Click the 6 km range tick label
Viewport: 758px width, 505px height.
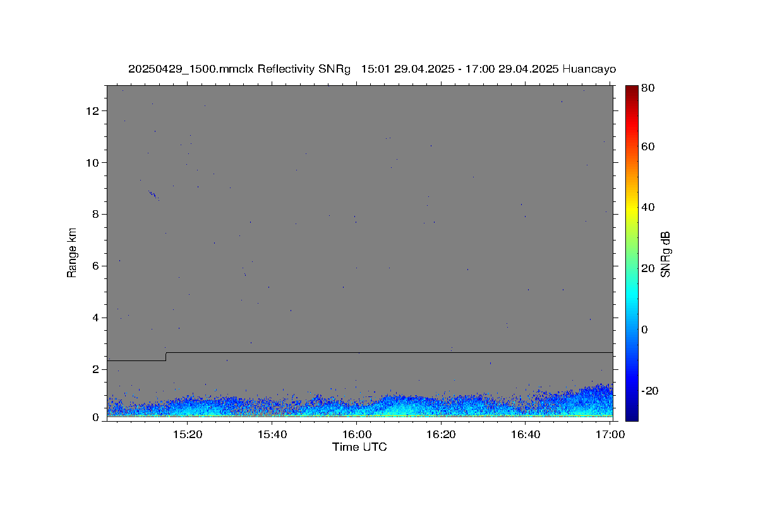click(x=96, y=266)
